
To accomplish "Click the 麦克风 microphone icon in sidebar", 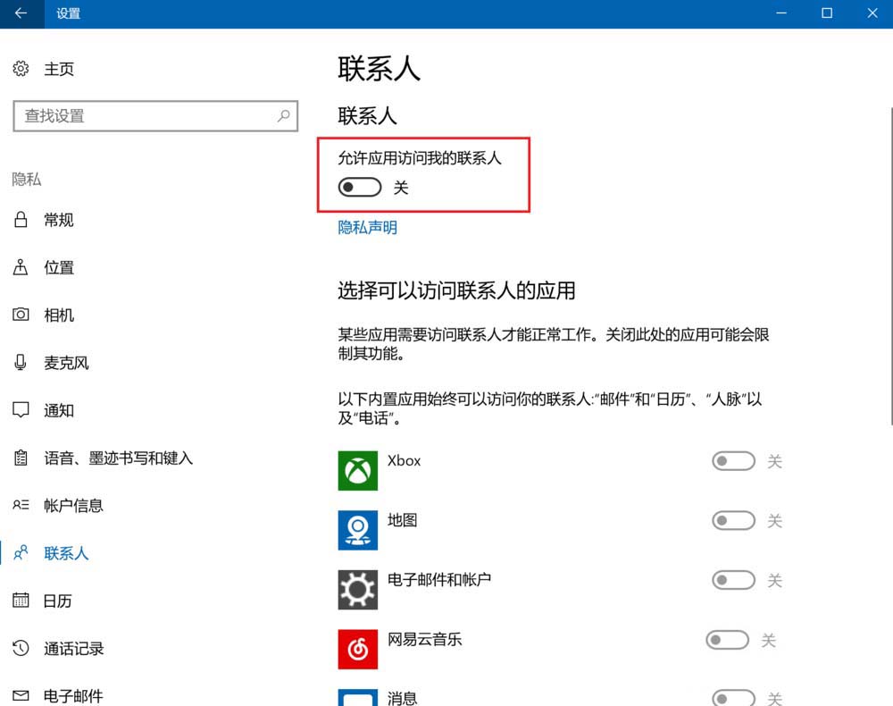I will pos(21,363).
